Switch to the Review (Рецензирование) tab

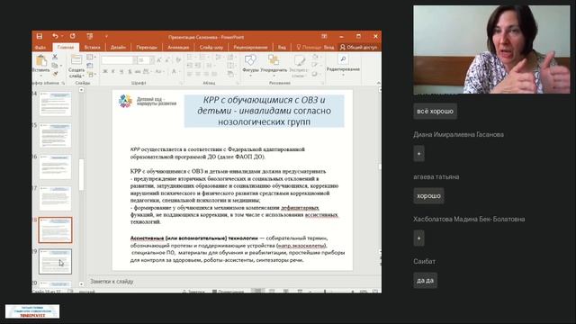[x=250, y=47]
